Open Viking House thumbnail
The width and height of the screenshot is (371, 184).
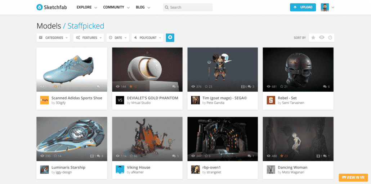(x=147, y=139)
